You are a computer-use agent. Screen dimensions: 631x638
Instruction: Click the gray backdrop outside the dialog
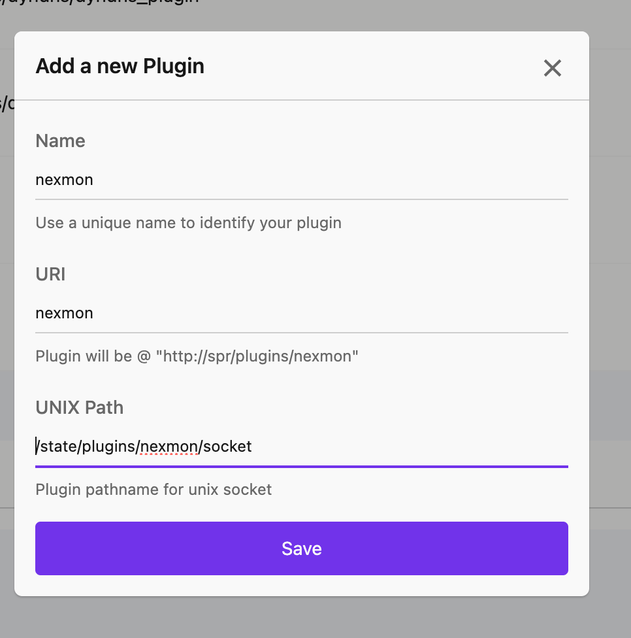click(611, 327)
